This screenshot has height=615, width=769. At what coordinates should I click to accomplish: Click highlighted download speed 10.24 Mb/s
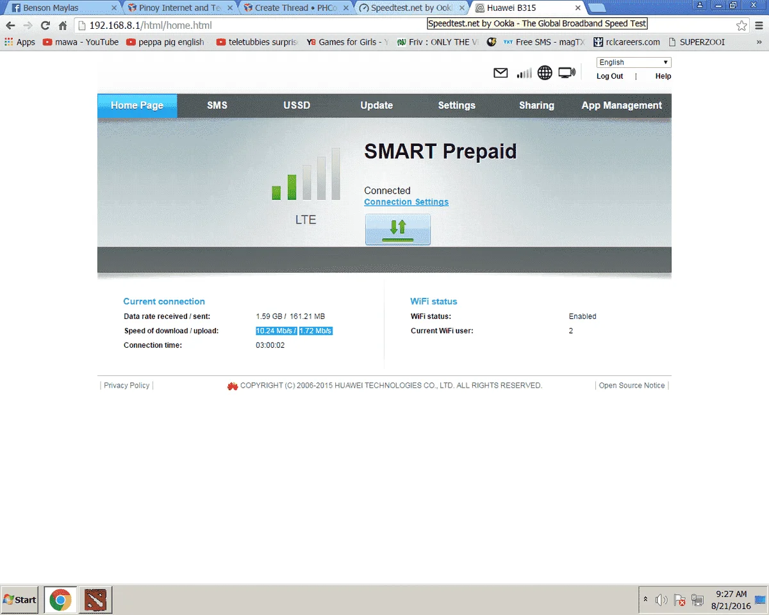tap(276, 331)
